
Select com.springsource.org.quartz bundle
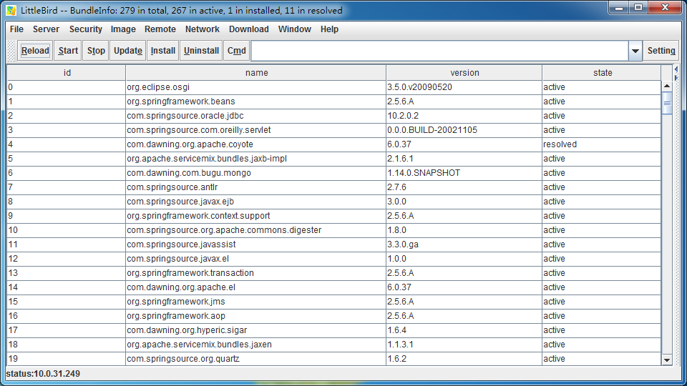334,359
